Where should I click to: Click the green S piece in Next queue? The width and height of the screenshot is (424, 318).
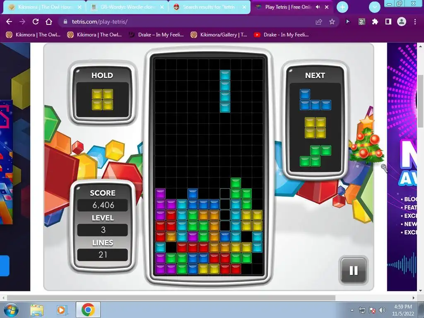(x=315, y=156)
